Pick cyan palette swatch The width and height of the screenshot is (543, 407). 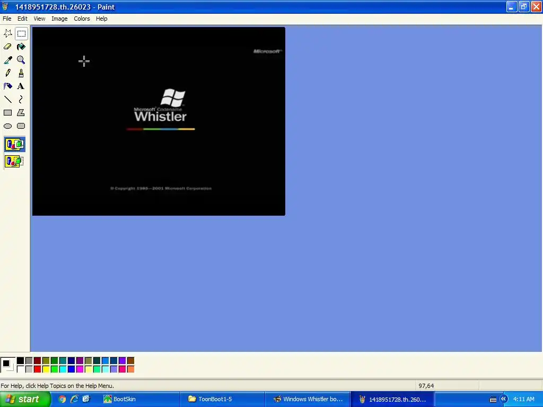pyautogui.click(x=63, y=369)
